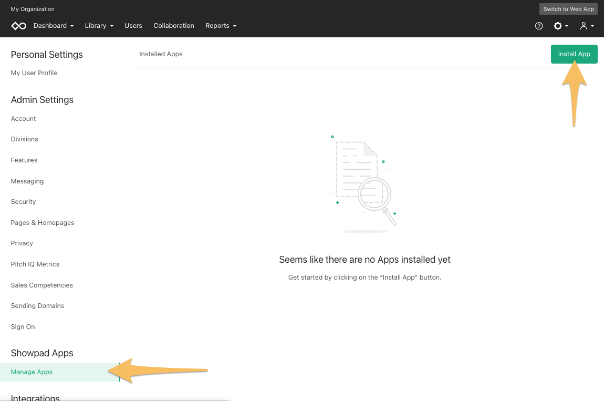Open Privacy settings
The image size is (604, 401).
coord(22,243)
